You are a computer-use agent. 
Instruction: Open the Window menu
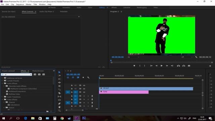click(42, 4)
